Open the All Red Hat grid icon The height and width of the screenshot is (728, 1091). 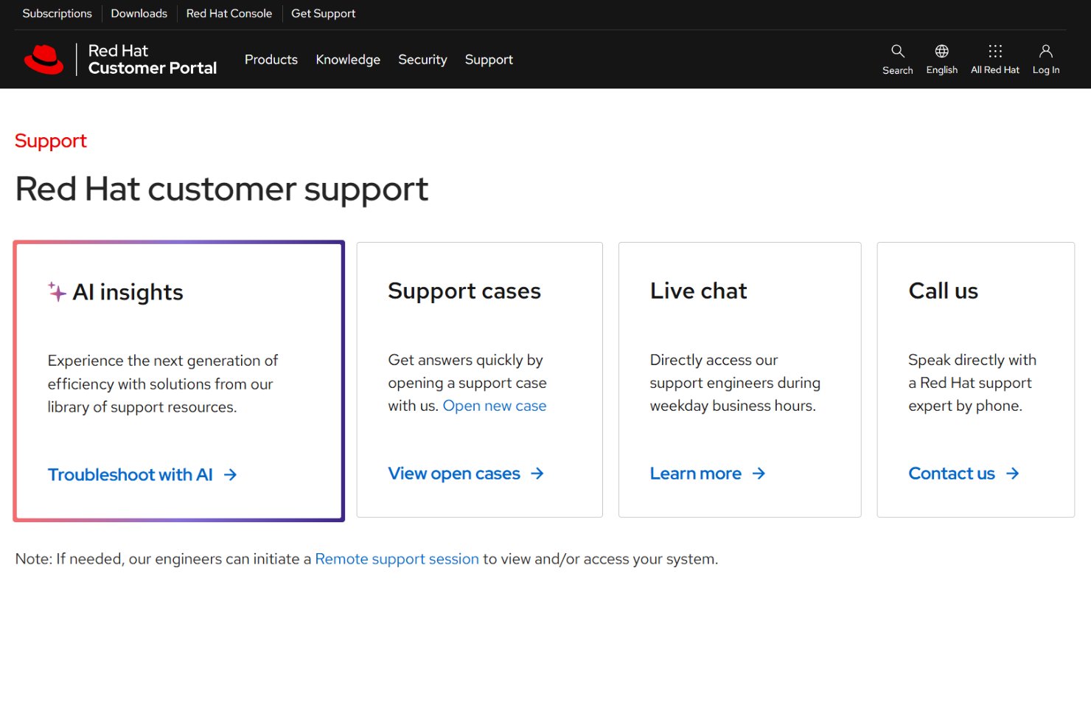point(995,51)
